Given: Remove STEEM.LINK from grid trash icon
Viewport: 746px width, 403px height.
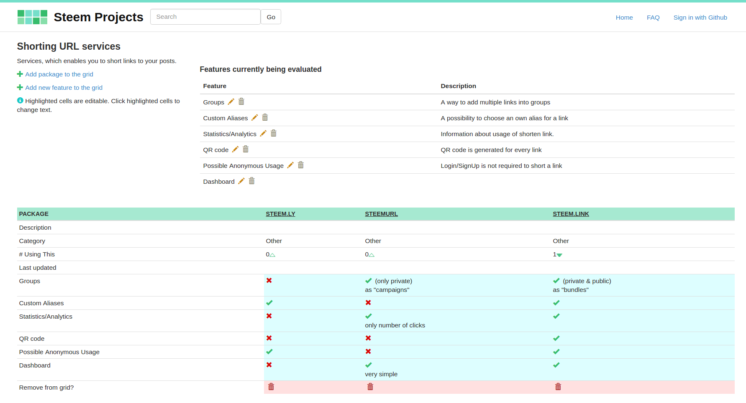Looking at the screenshot, I should click(x=558, y=387).
